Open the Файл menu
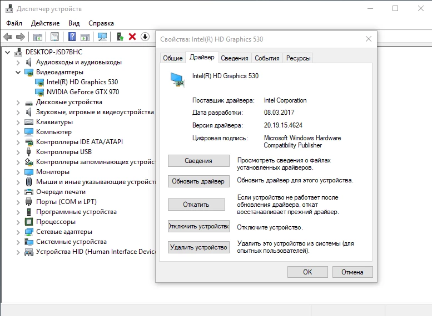Screen dimensions: 432x316 [x=14, y=23]
